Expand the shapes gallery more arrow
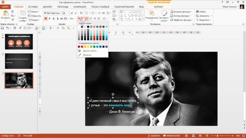This screenshot has height=138, width=246. click(143, 19)
